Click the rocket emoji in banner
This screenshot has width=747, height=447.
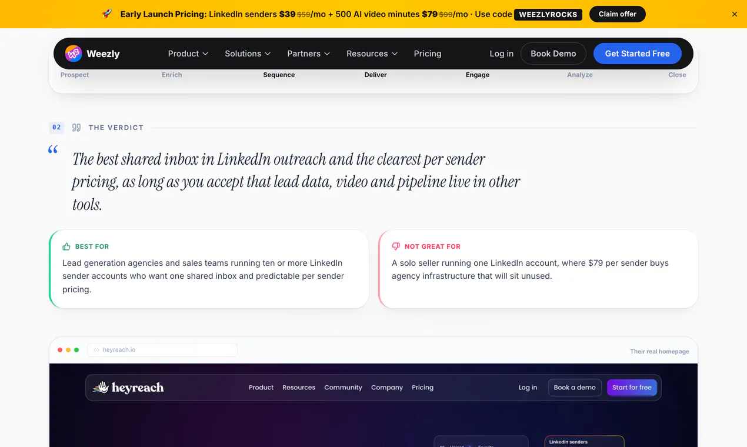pos(107,14)
